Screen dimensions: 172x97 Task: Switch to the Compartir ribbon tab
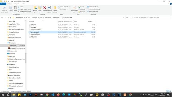[x=16, y=4]
